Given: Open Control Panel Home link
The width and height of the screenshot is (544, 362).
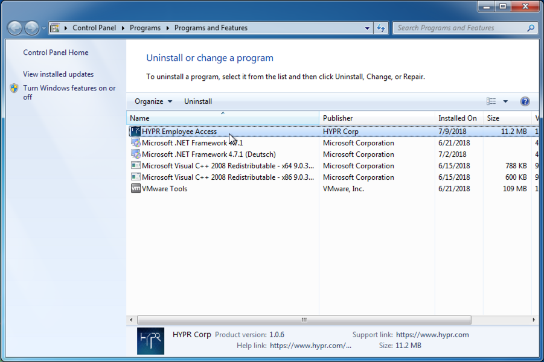Looking at the screenshot, I should (x=56, y=52).
